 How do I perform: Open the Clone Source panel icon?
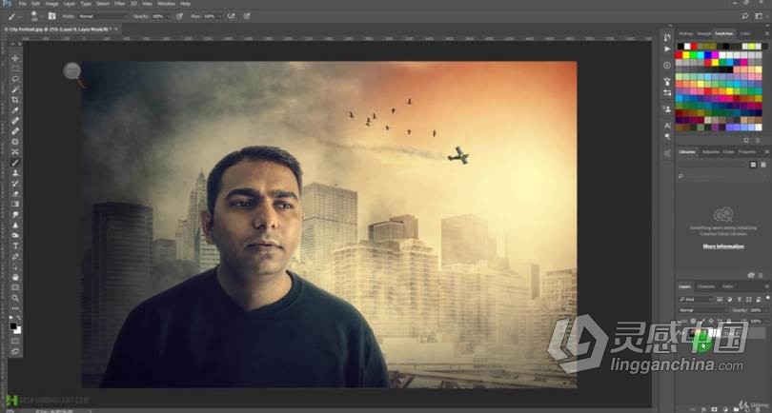667,109
